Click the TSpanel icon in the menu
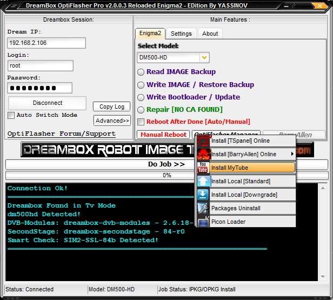 point(203,141)
